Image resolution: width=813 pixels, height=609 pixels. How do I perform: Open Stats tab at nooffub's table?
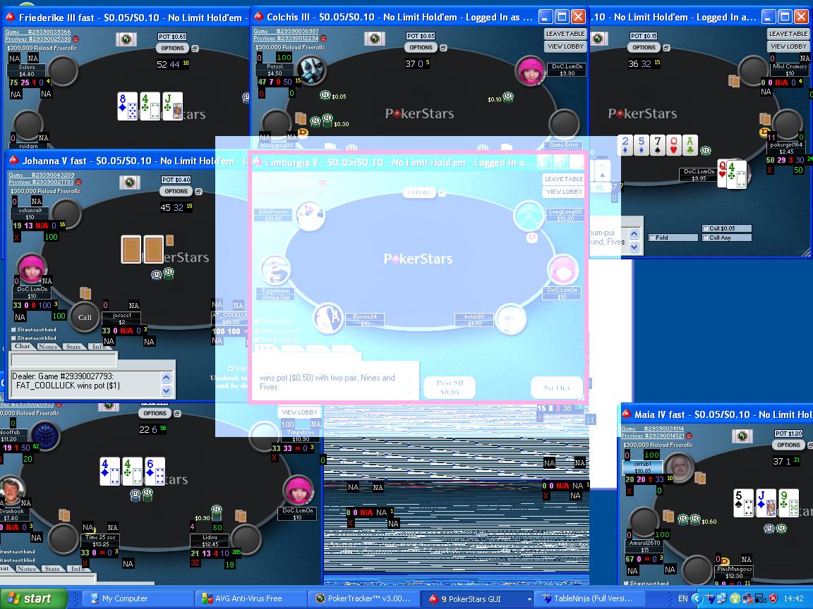53,569
